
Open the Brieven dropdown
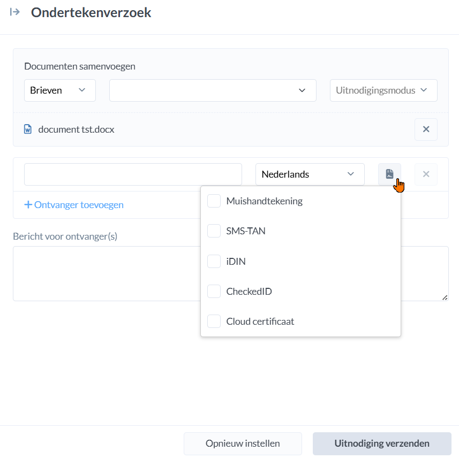click(x=59, y=90)
